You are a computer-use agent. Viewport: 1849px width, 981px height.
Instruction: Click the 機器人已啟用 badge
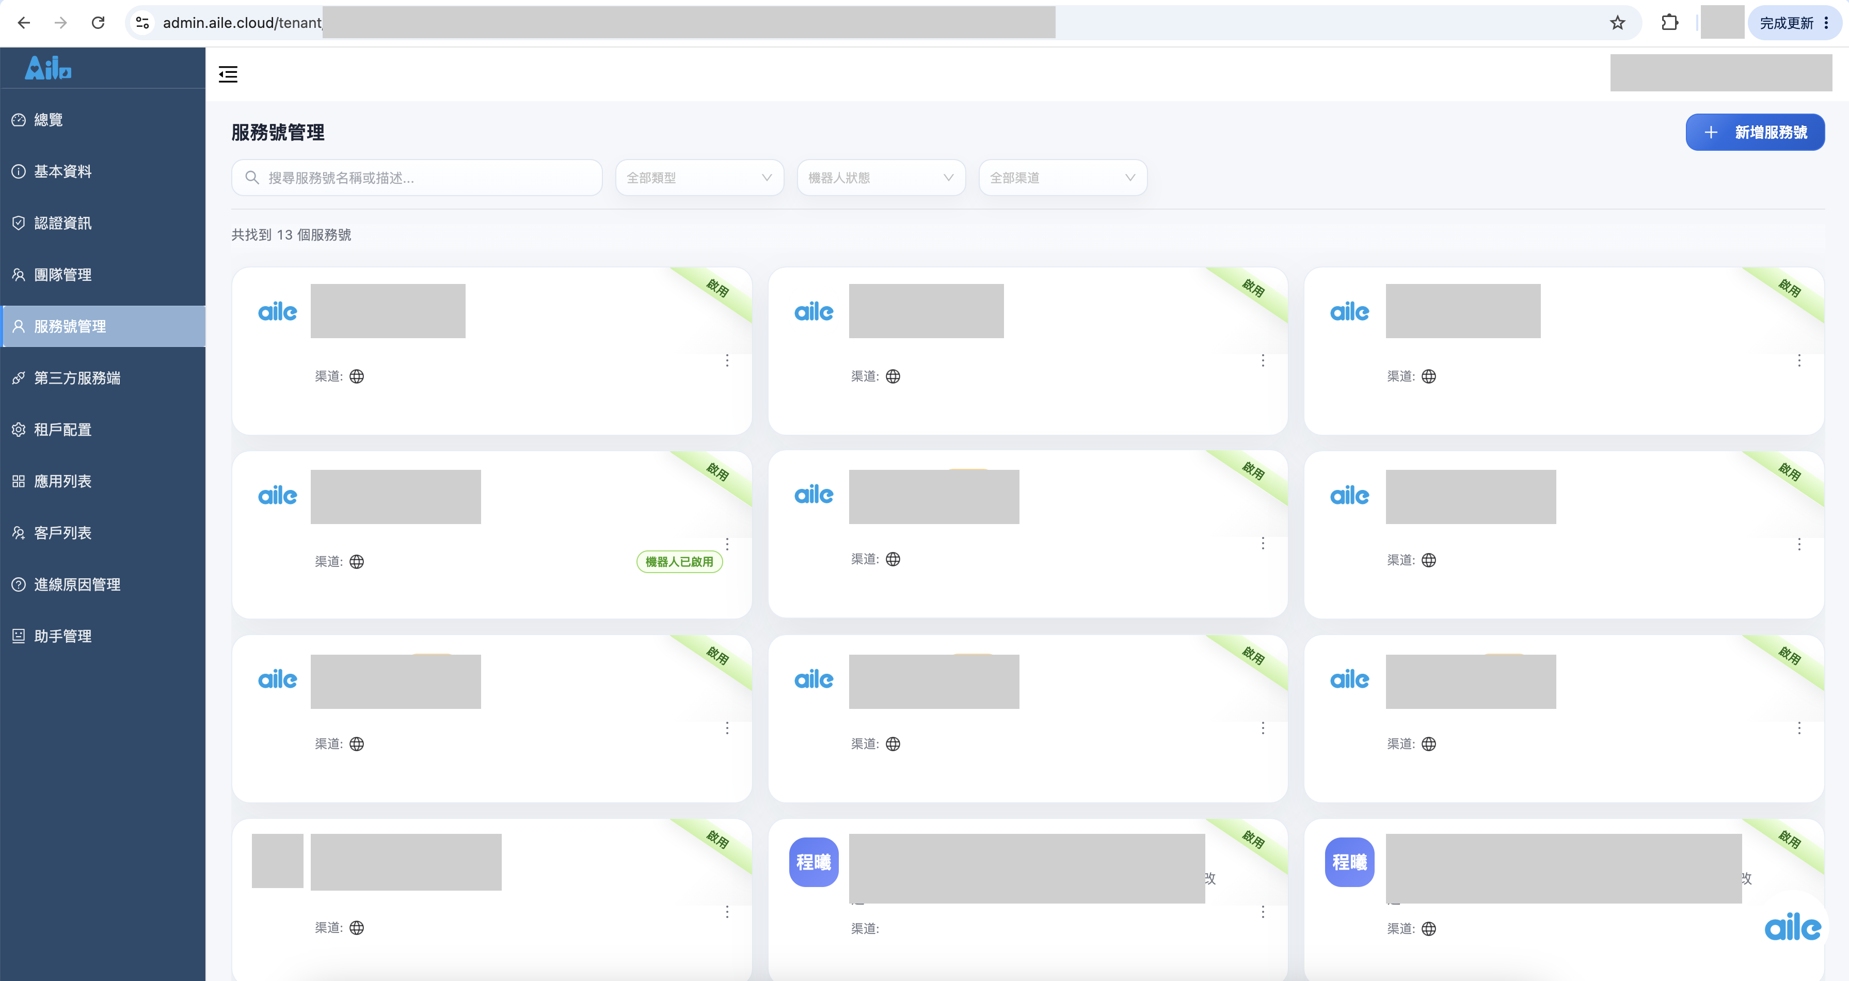679,562
